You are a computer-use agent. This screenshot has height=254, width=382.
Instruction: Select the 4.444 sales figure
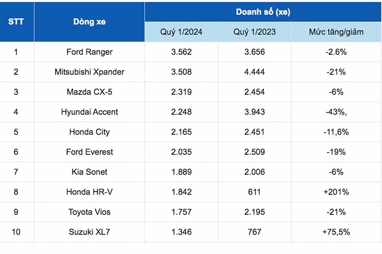(255, 72)
